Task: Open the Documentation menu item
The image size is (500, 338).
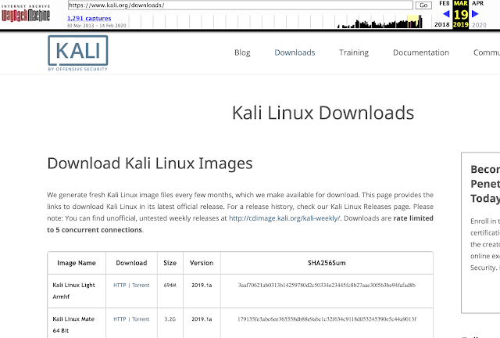Action: coord(421,52)
